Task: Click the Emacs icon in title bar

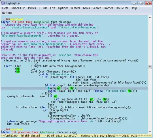Action: click(3, 3)
